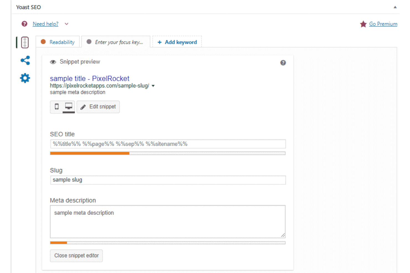The height and width of the screenshot is (273, 410).
Task: Collapse the Yoast SEO metabox arrow
Action: tap(395, 7)
